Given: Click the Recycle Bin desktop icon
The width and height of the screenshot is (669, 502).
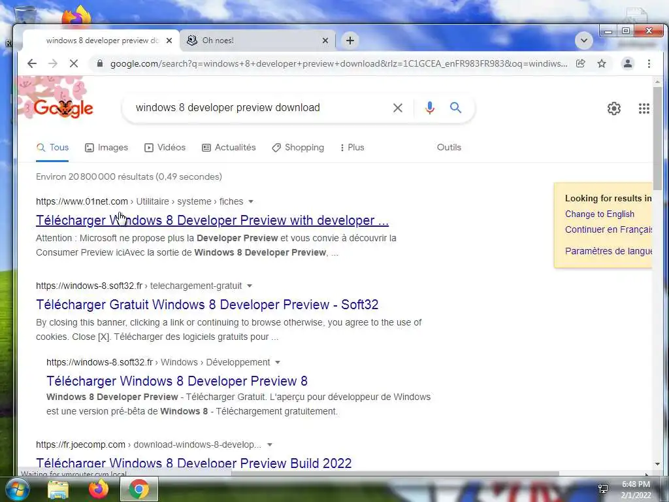Looking at the screenshot, I should 25,16.
